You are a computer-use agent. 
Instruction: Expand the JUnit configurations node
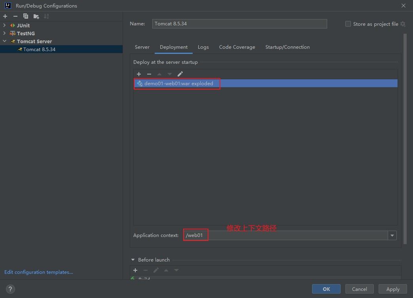pos(5,25)
